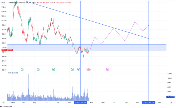Click the 100.00 price axis label
This screenshot has width=176, height=108.
[x=4, y=20]
